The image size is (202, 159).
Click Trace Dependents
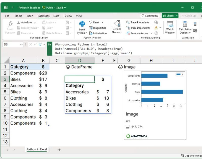click(138, 28)
